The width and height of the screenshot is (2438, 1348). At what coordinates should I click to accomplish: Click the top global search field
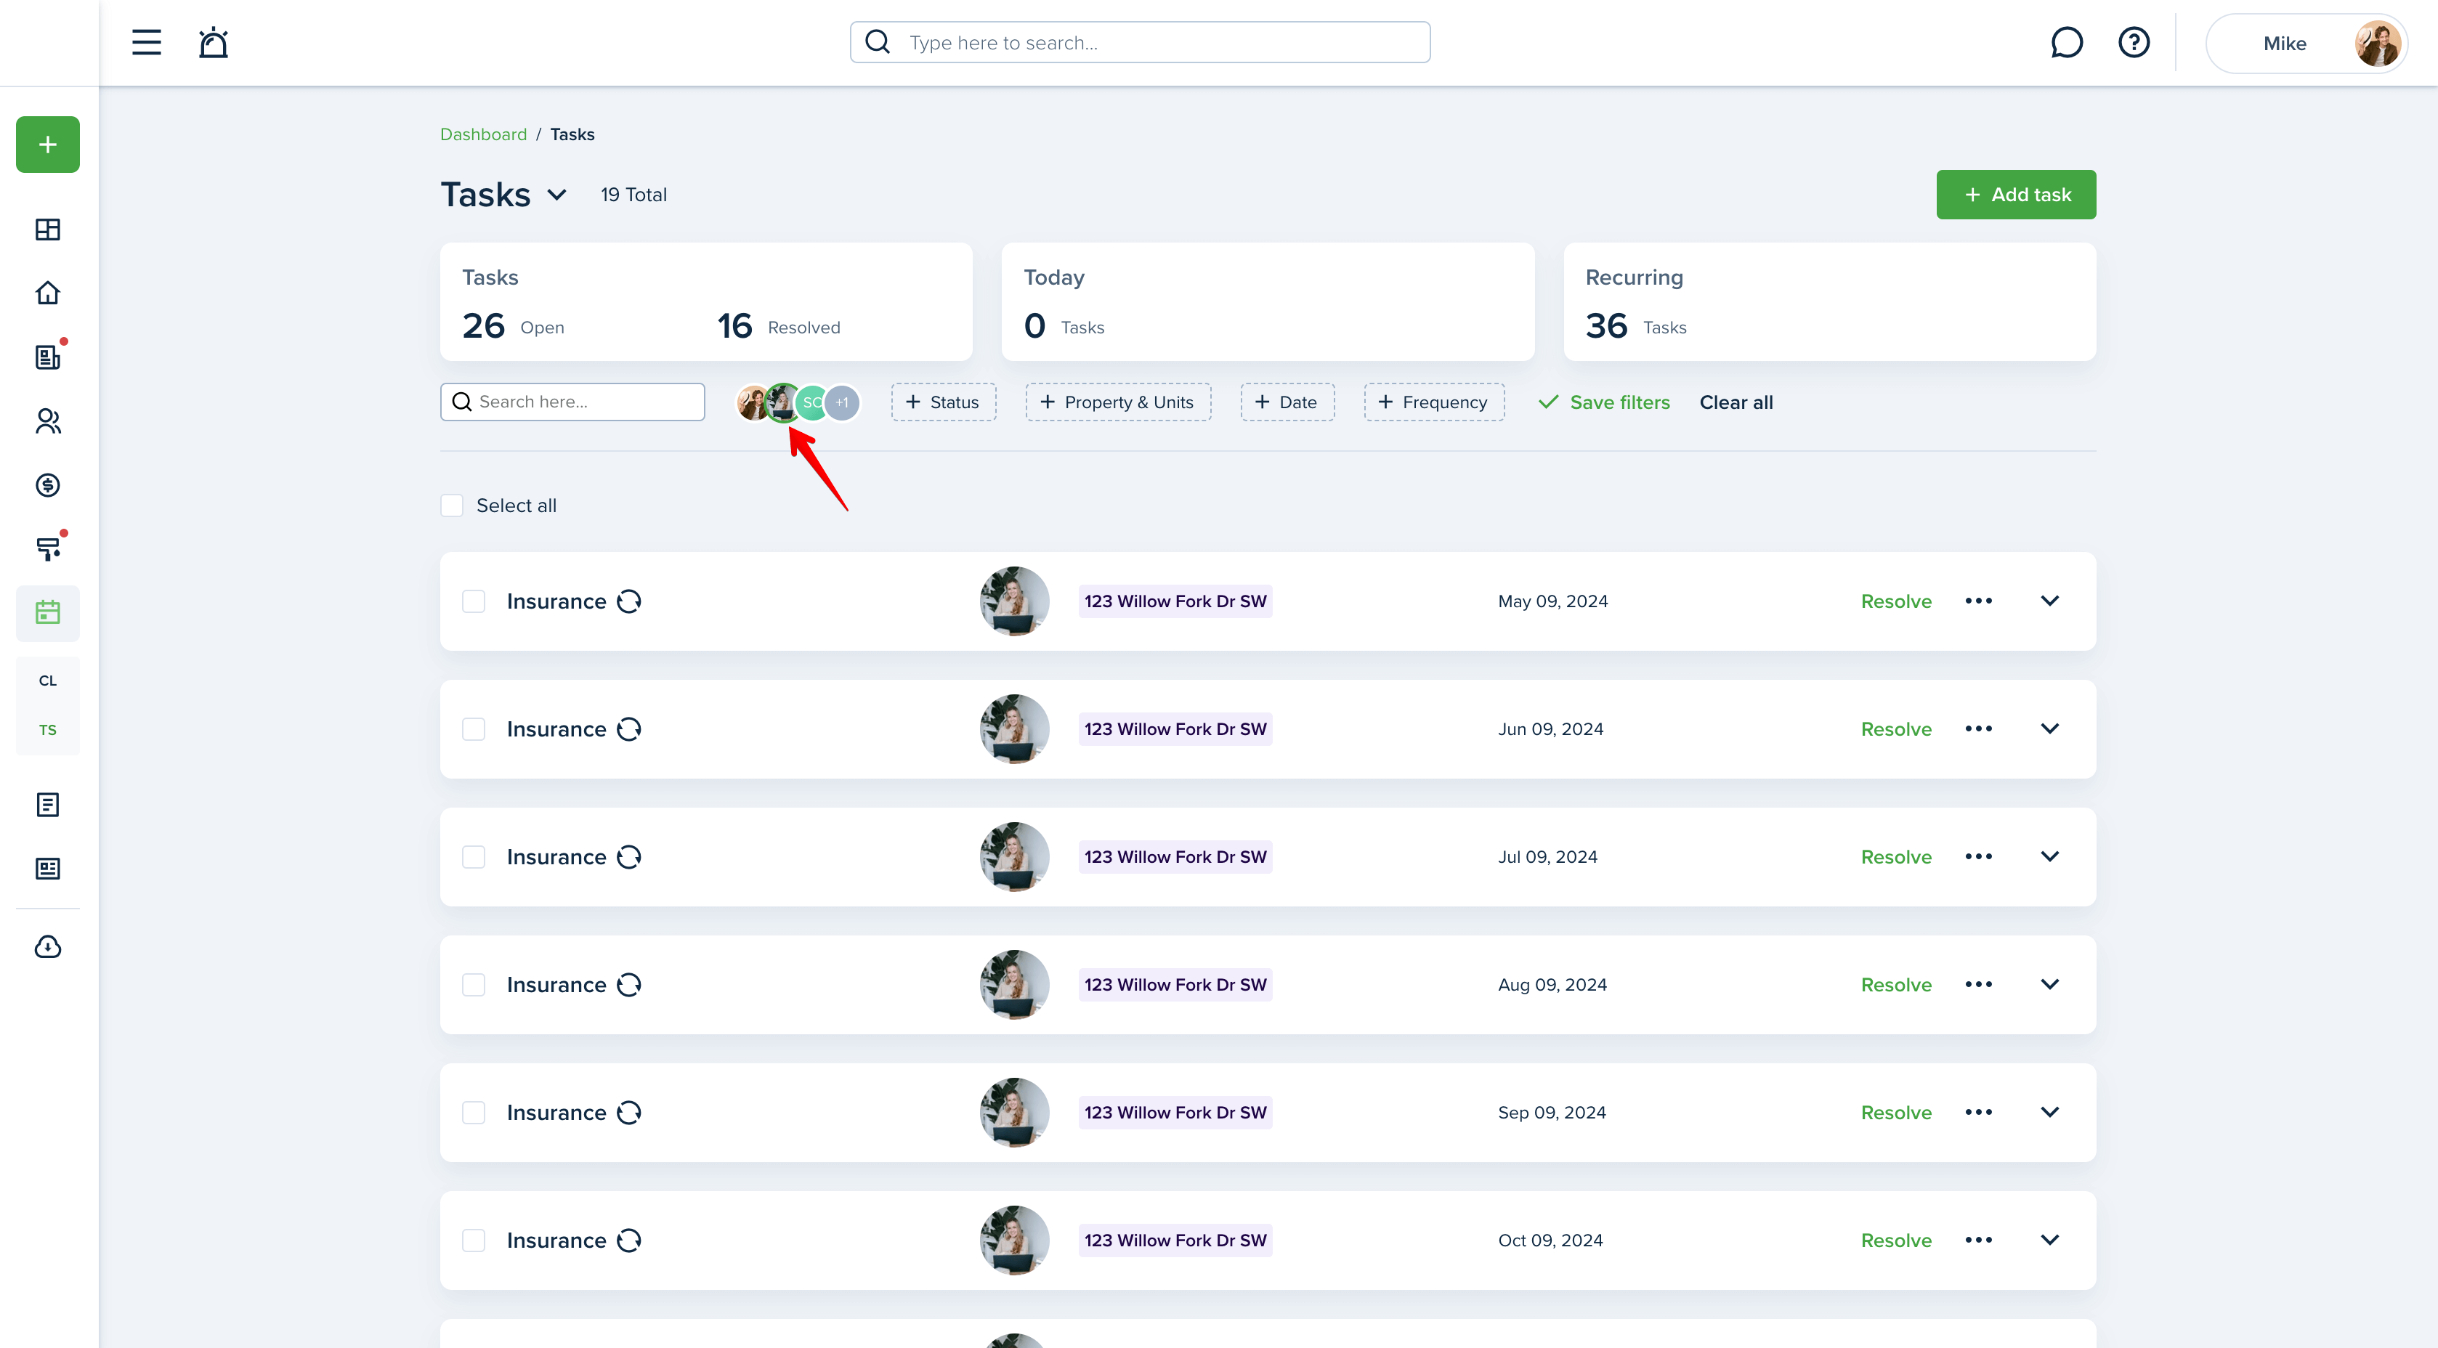click(1140, 43)
